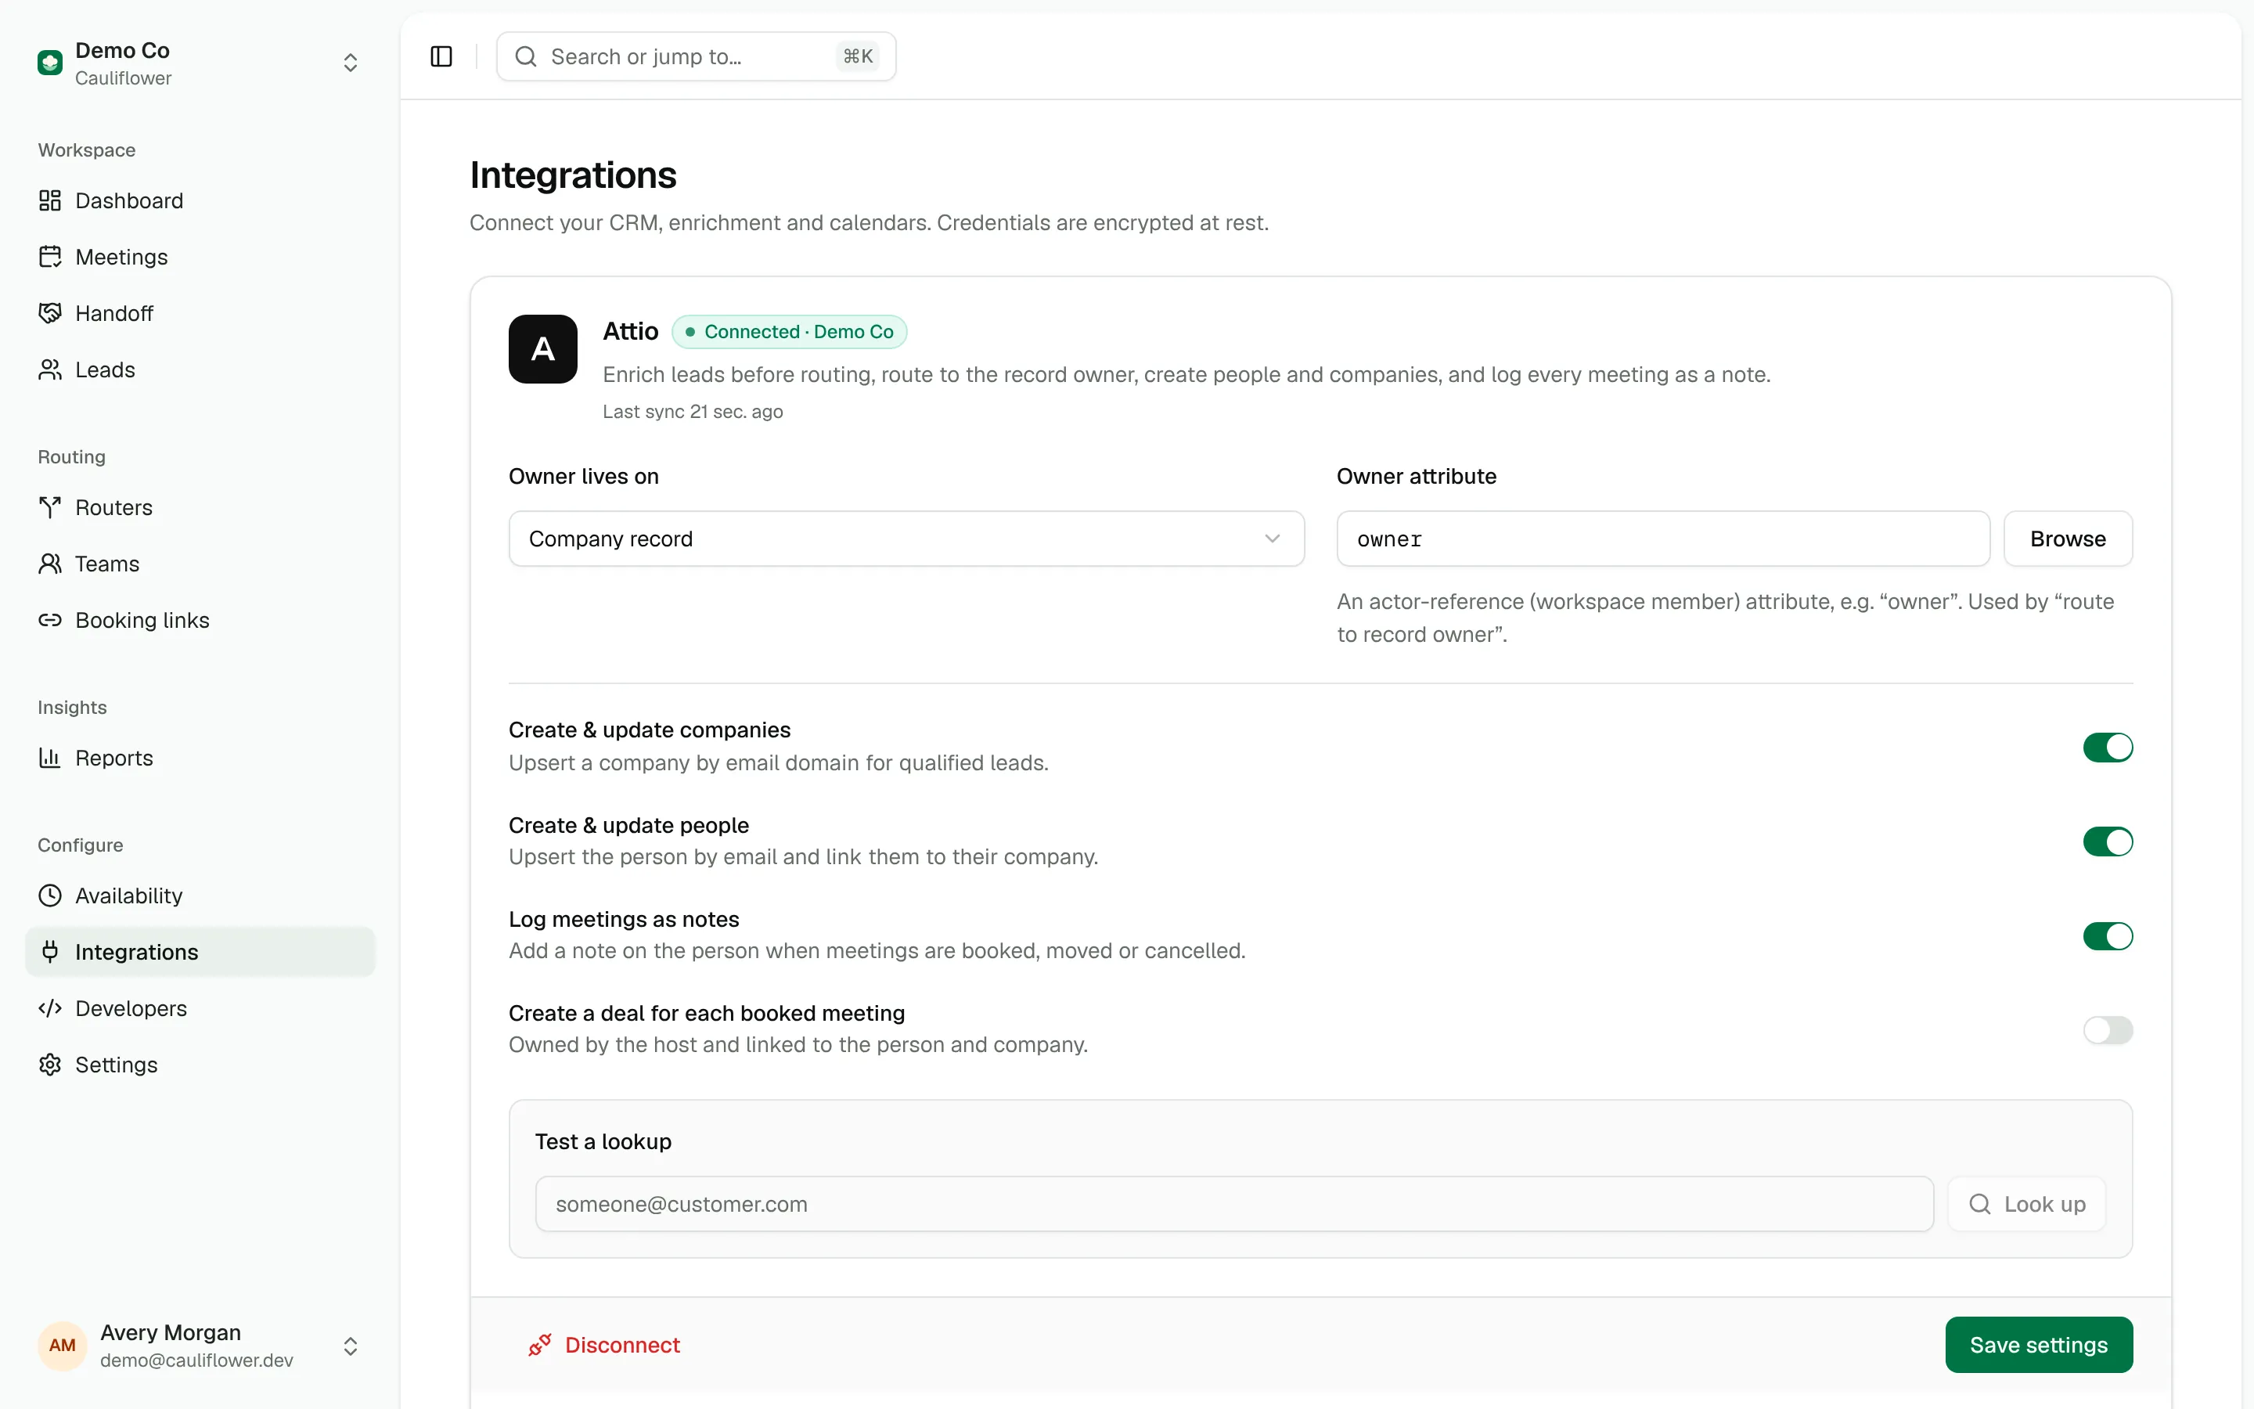This screenshot has width=2254, height=1409.
Task: Click the Leads people icon
Action: pyautogui.click(x=50, y=370)
